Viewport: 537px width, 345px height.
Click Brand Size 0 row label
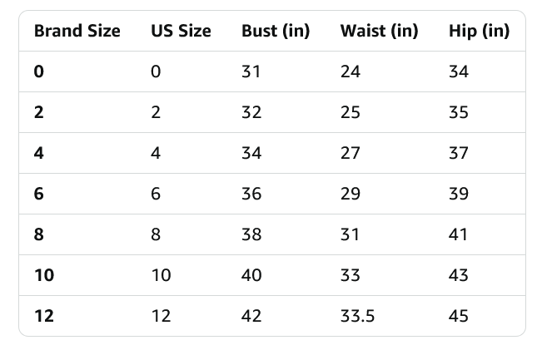point(38,71)
